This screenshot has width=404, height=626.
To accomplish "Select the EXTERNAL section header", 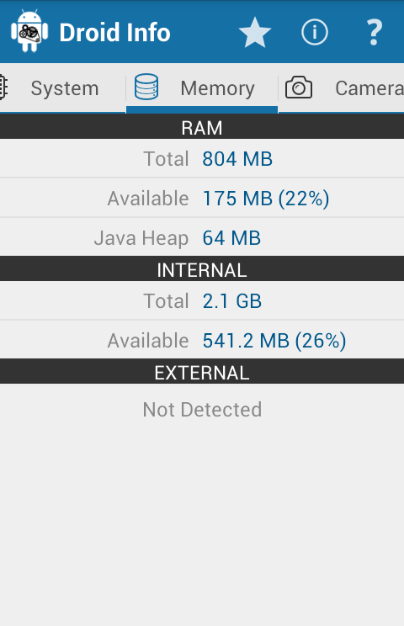I will tap(202, 372).
